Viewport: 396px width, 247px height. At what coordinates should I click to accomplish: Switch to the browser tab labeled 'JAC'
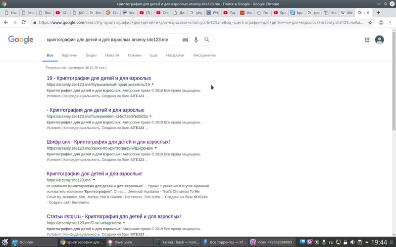pyautogui.click(x=79, y=13)
